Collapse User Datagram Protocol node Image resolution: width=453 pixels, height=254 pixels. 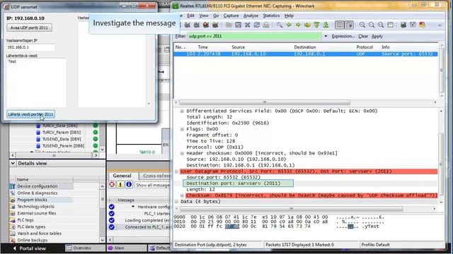click(176, 171)
